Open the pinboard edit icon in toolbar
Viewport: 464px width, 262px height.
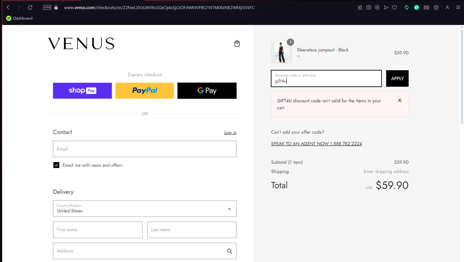point(360,7)
